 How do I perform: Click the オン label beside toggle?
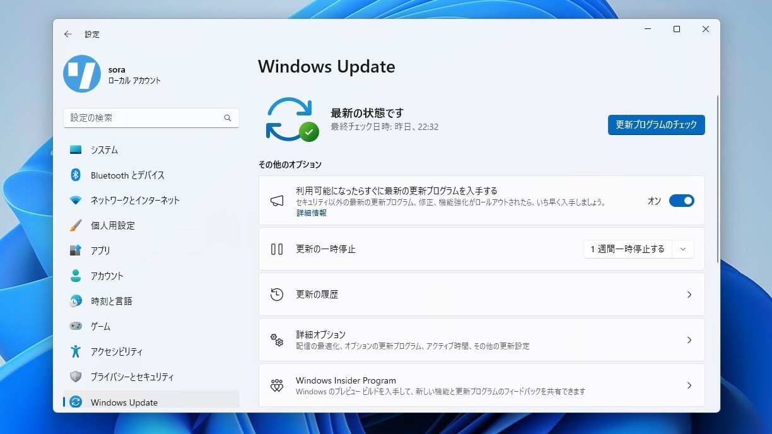point(655,201)
